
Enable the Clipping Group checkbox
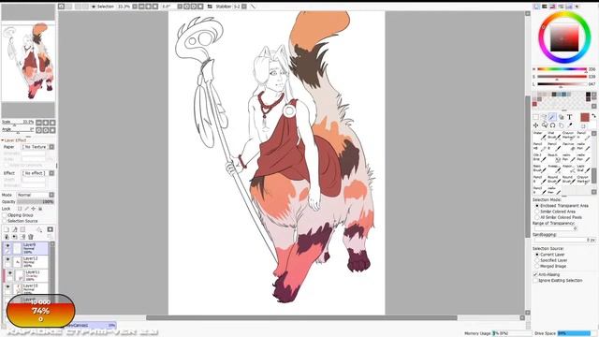coord(5,215)
